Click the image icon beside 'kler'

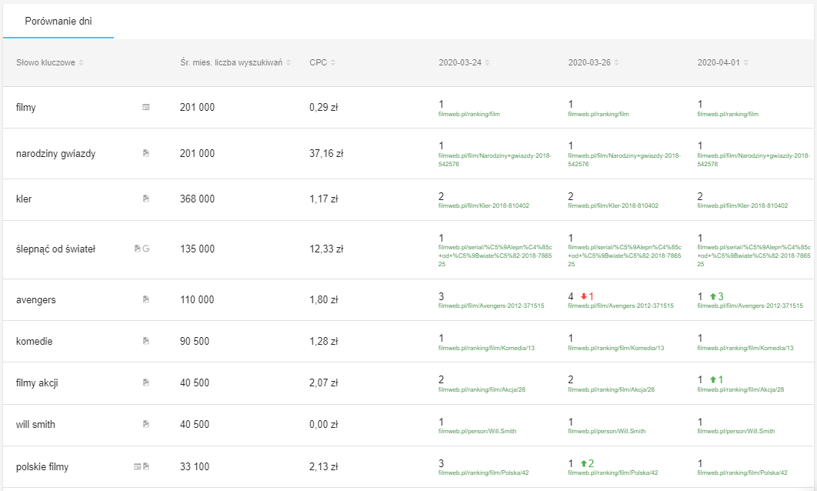click(146, 199)
